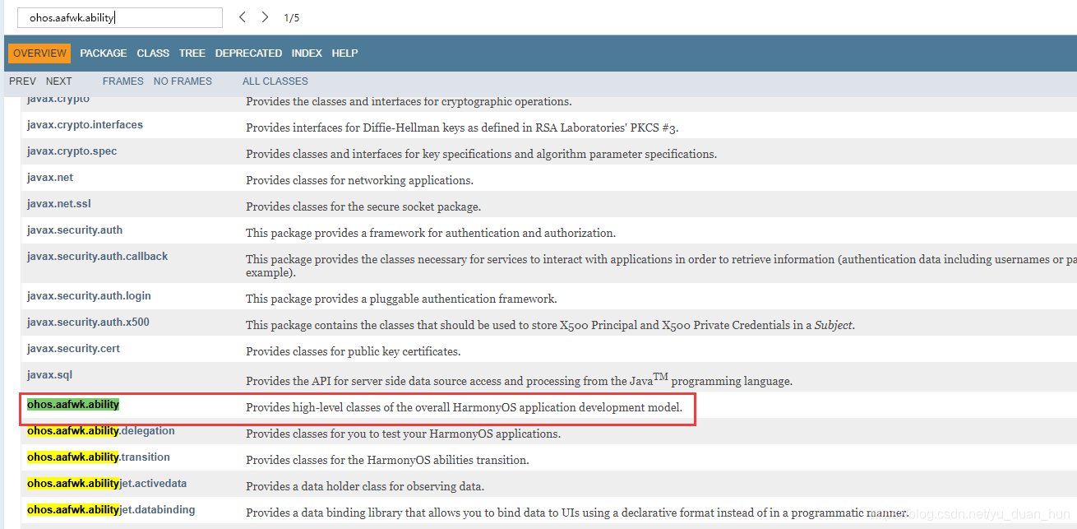Click description about data binding library
The image size is (1077, 529).
coord(577,513)
